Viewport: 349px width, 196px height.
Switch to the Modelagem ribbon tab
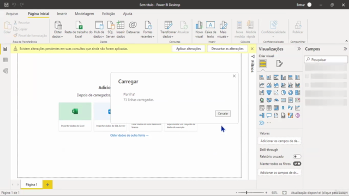[85, 14]
